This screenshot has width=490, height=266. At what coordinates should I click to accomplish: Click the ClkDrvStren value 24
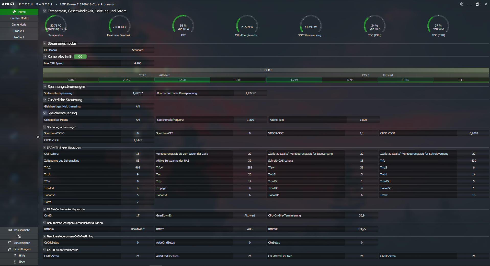coord(138,256)
